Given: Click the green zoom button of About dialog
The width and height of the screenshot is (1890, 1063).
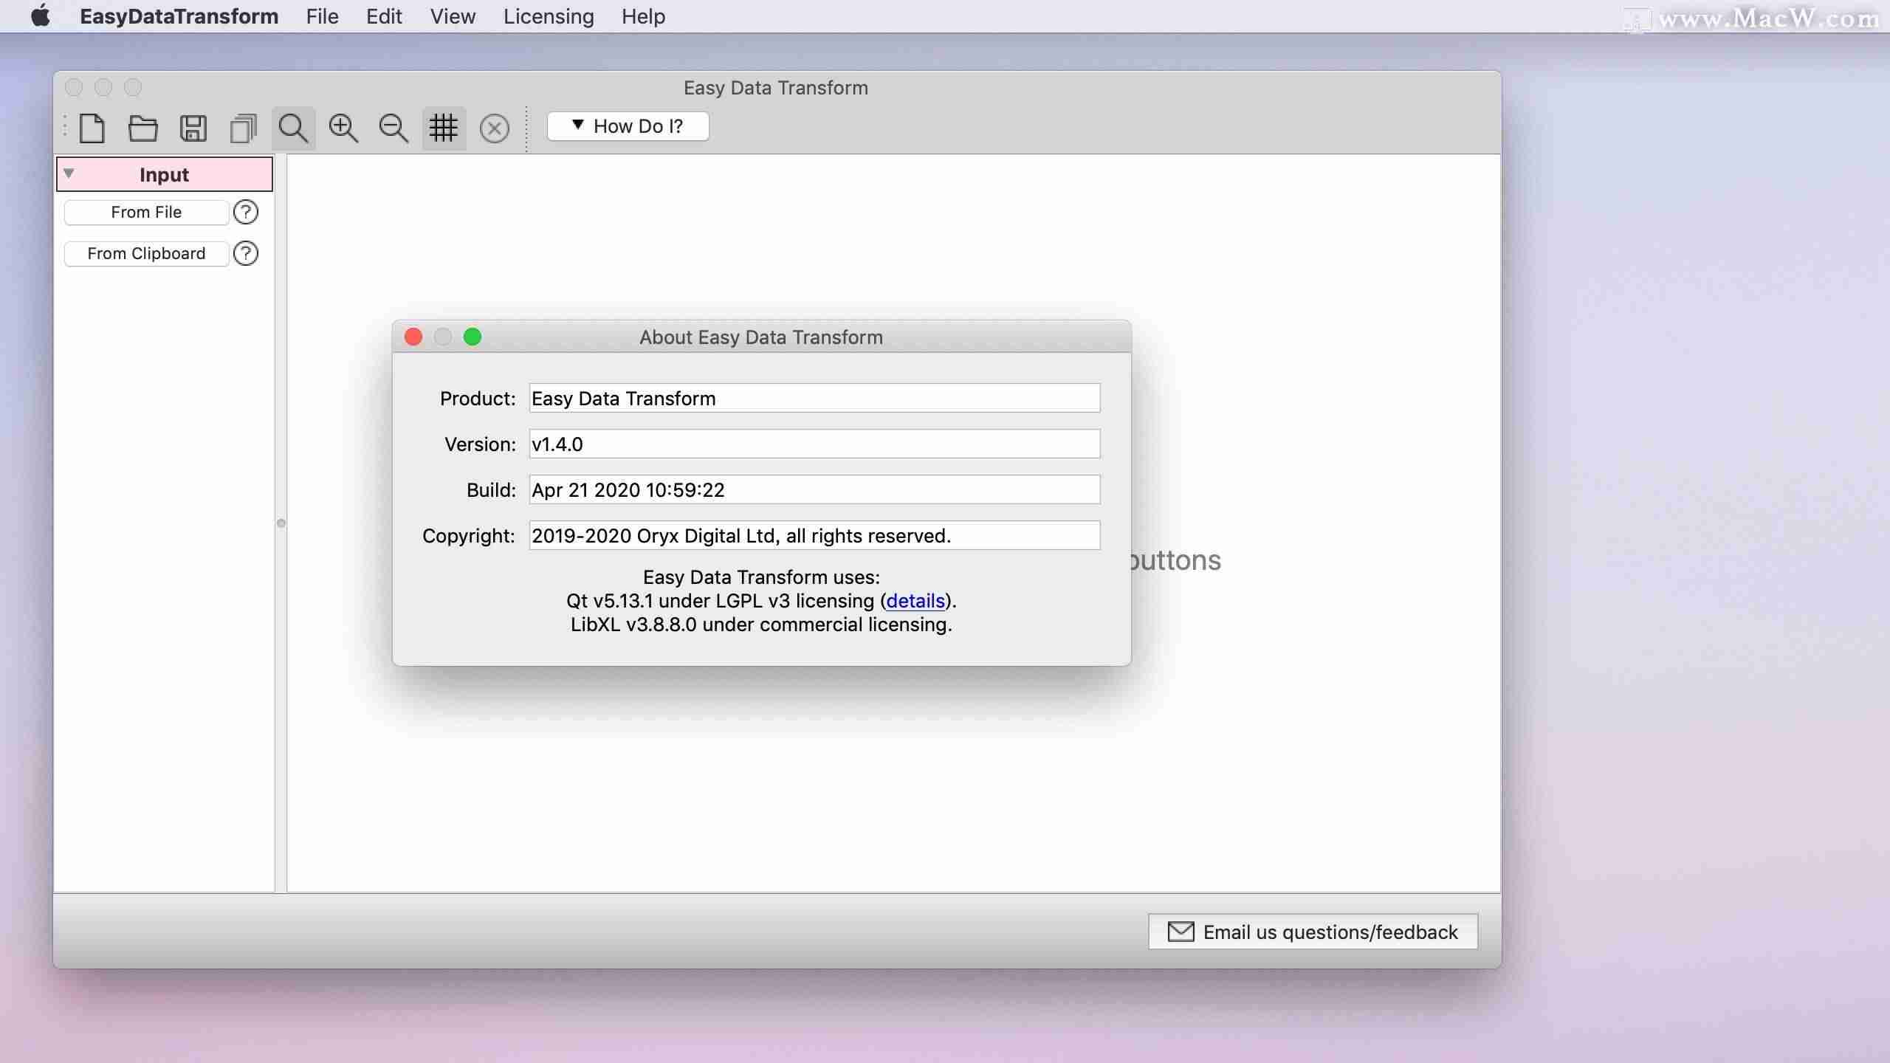Looking at the screenshot, I should pyautogui.click(x=472, y=337).
